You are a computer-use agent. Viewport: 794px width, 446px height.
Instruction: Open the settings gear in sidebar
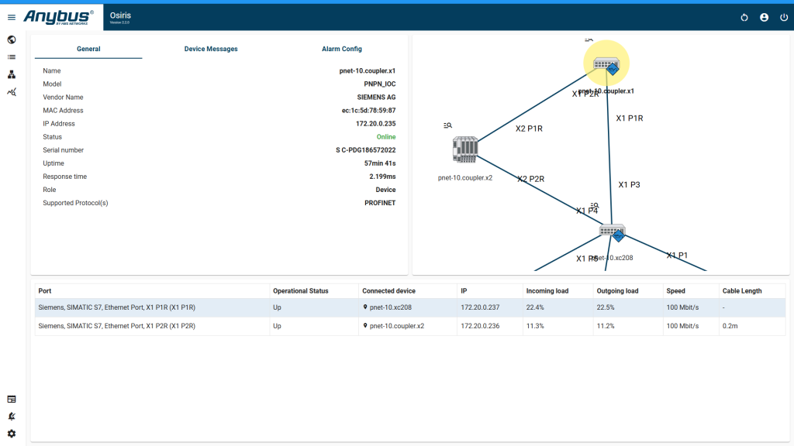point(11,434)
